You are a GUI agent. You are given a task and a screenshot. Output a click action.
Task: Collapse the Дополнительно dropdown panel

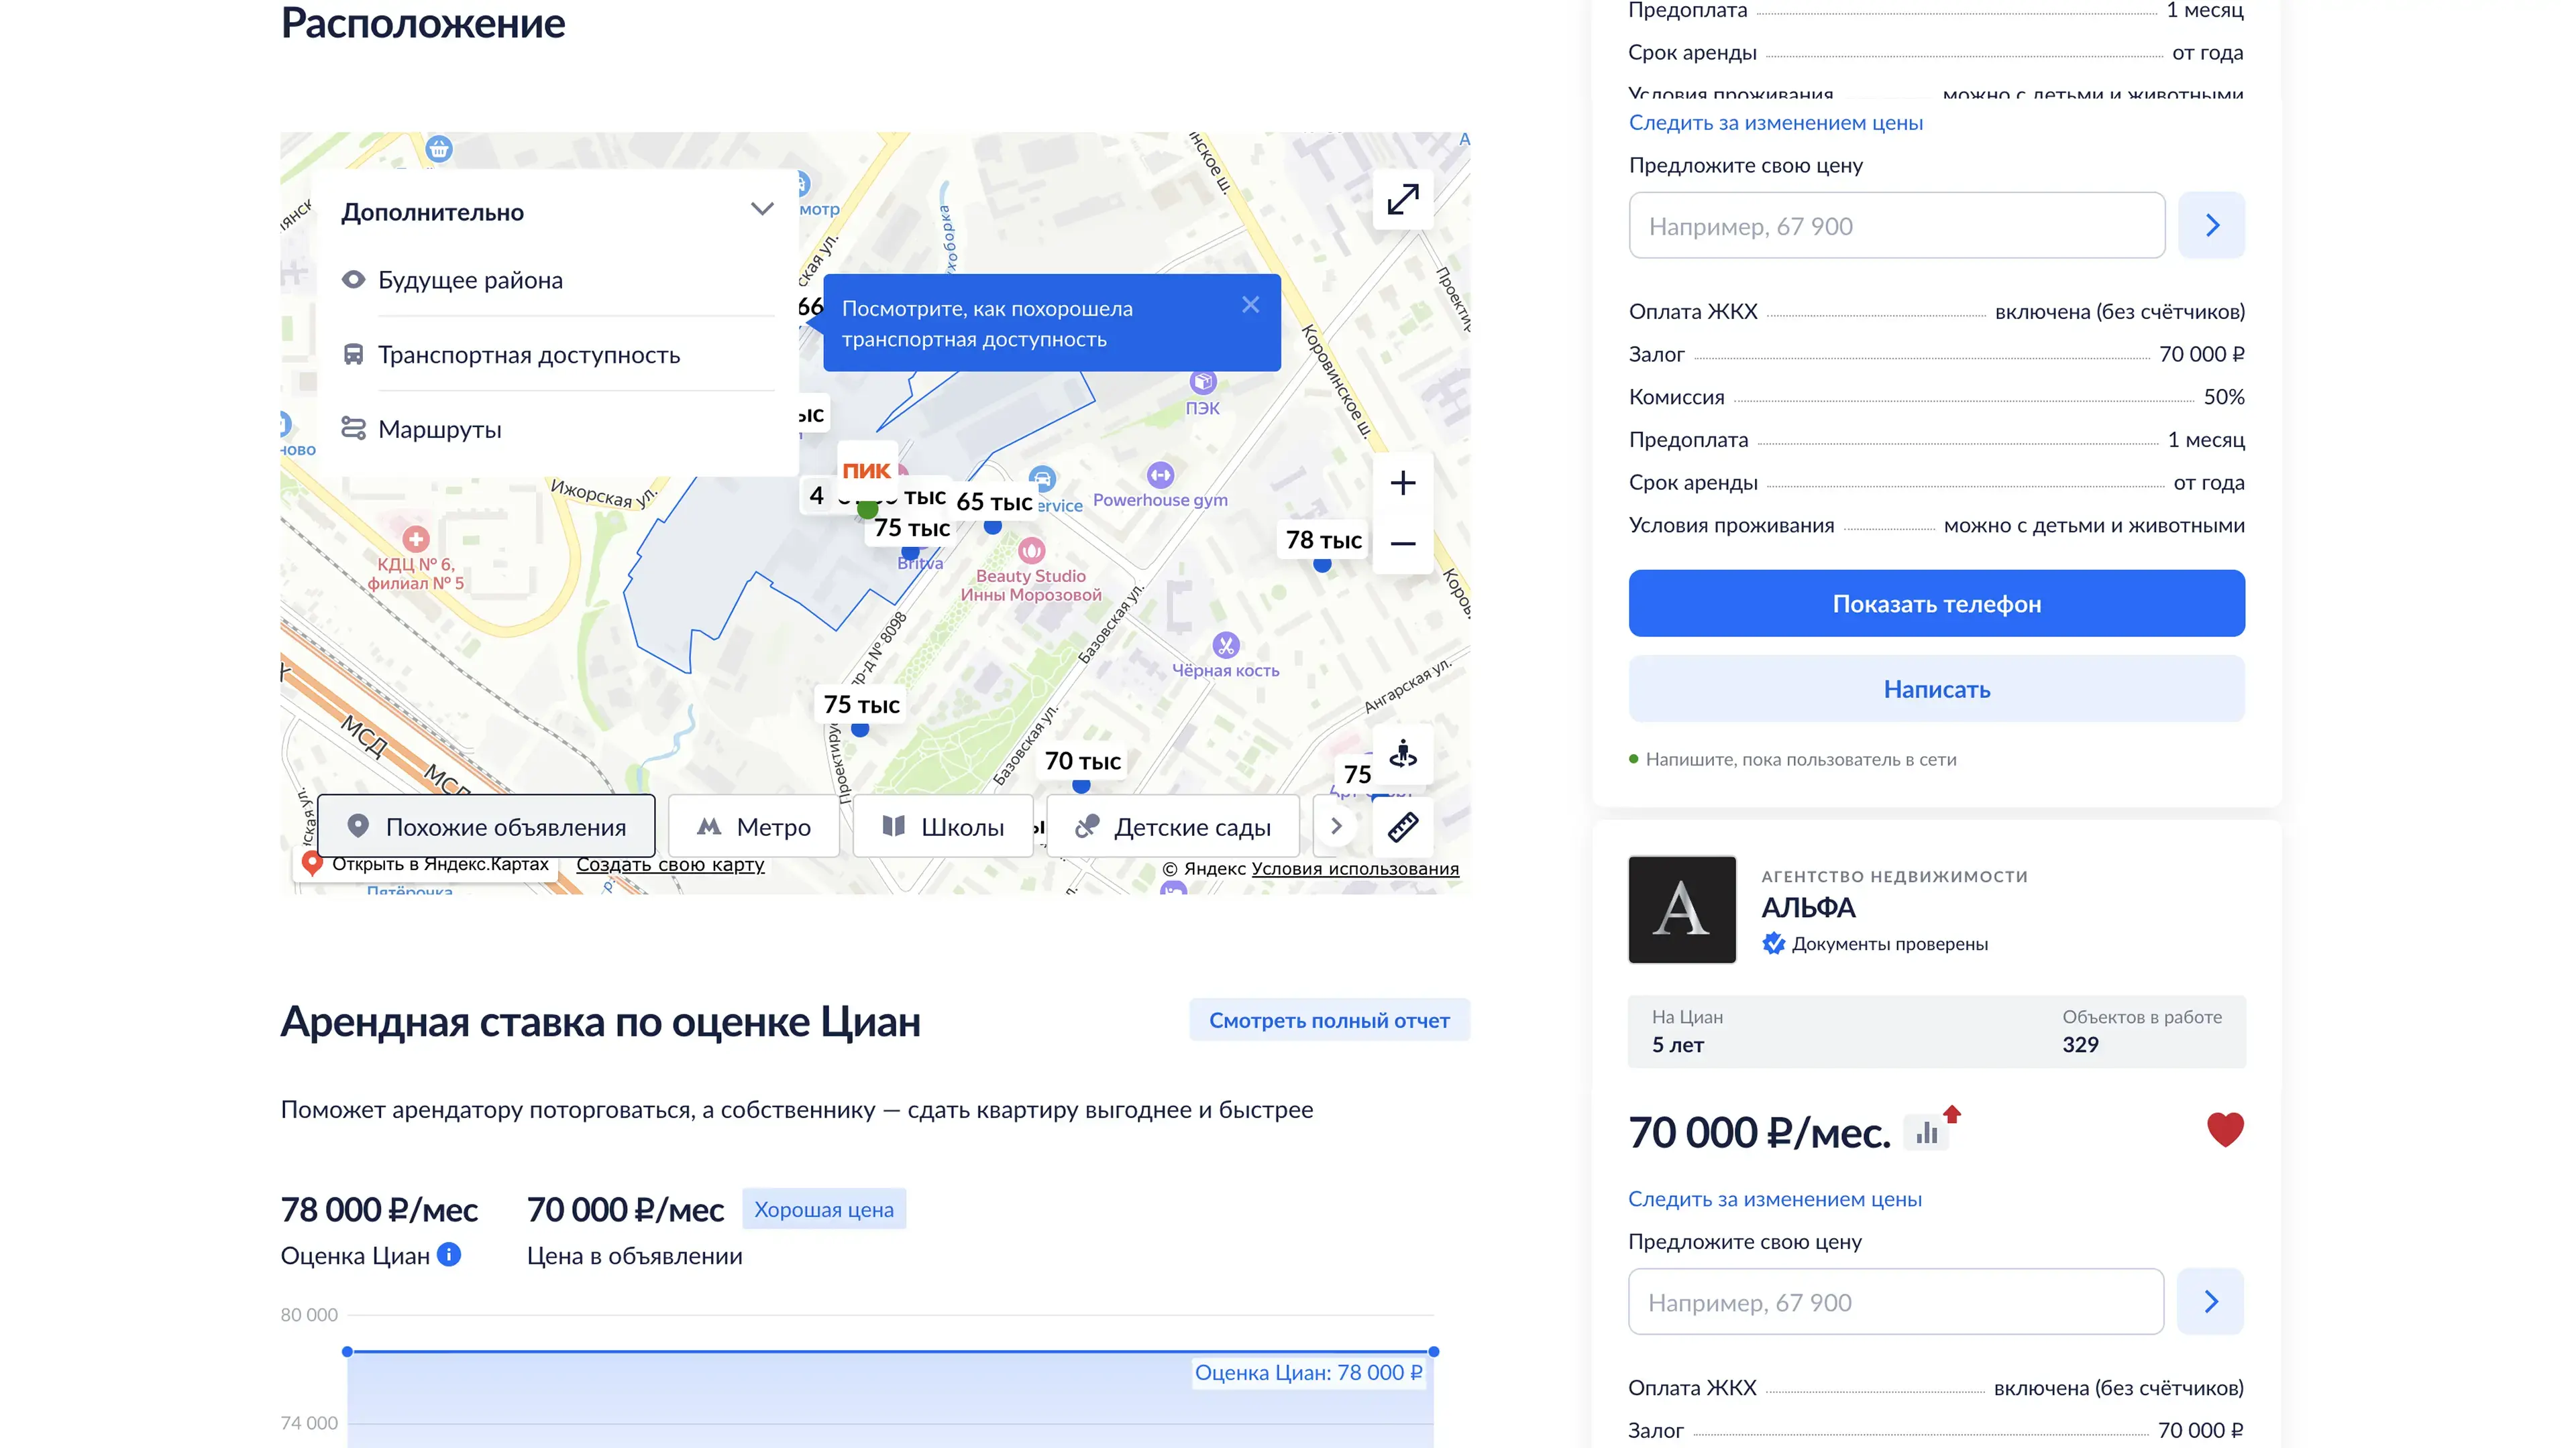coord(762,210)
